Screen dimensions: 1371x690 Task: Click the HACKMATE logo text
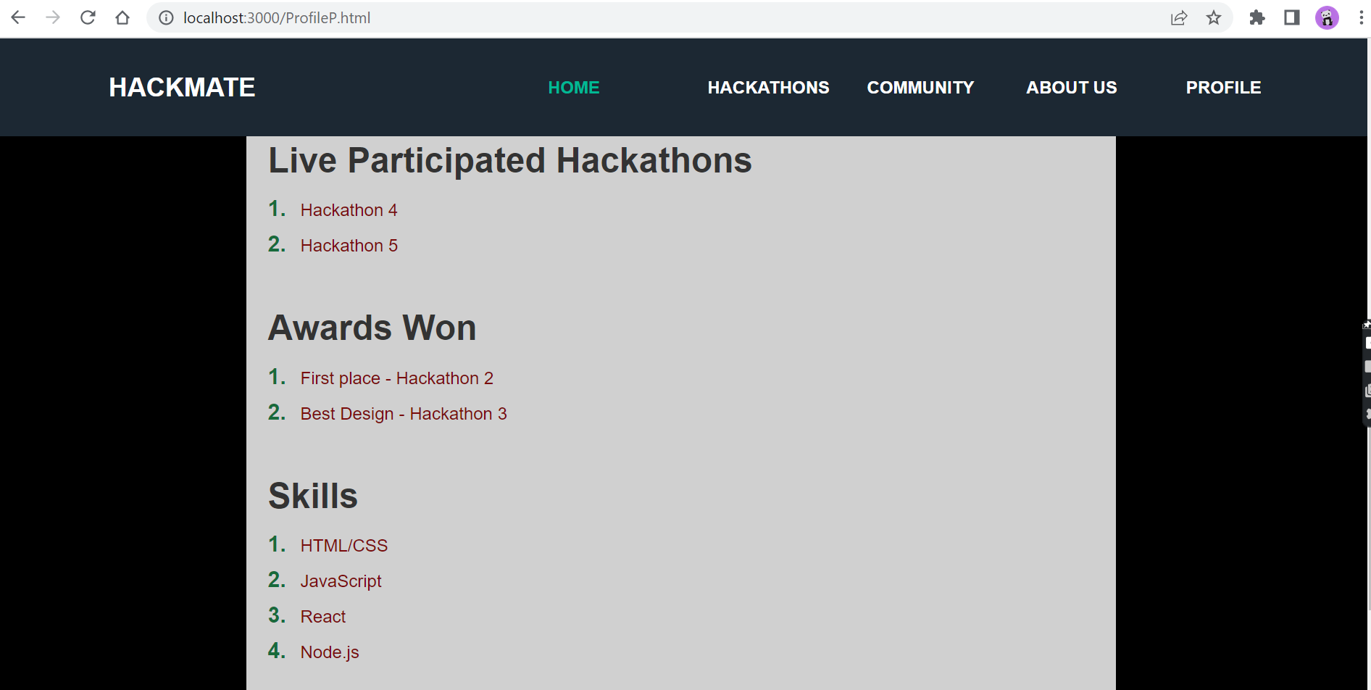pyautogui.click(x=181, y=87)
